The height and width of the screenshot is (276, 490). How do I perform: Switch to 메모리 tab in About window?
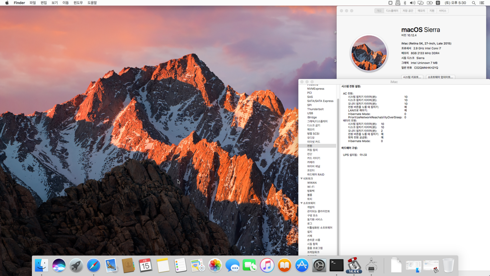click(x=421, y=11)
